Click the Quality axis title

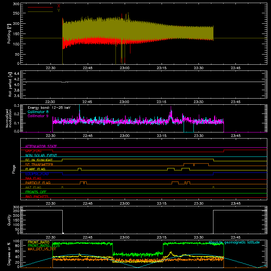(9, 220)
